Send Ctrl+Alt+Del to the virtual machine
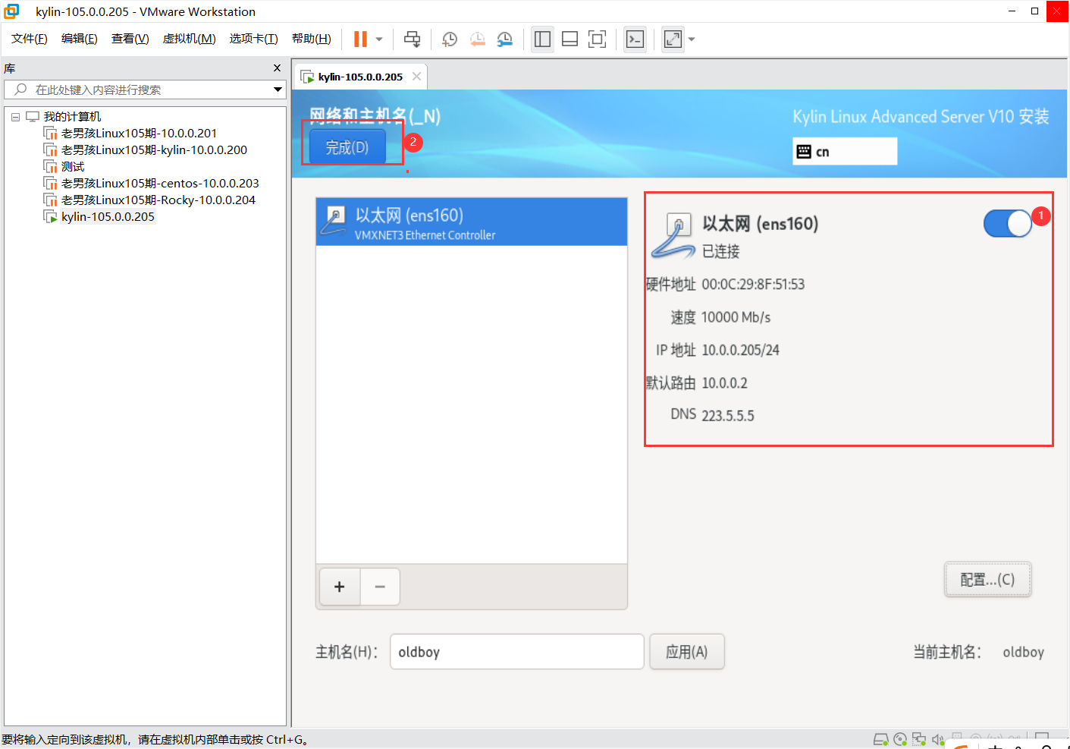The height and width of the screenshot is (749, 1070). click(412, 39)
